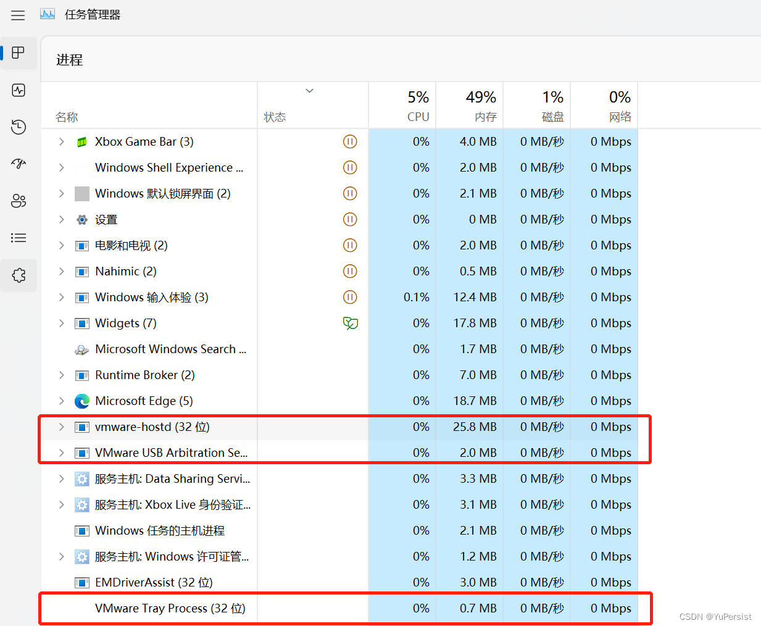This screenshot has height=626, width=761.
Task: Expand the Nahimic (2) group
Action: (x=61, y=271)
